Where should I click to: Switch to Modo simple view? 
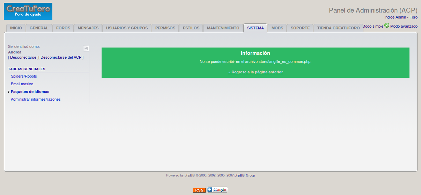(373, 26)
